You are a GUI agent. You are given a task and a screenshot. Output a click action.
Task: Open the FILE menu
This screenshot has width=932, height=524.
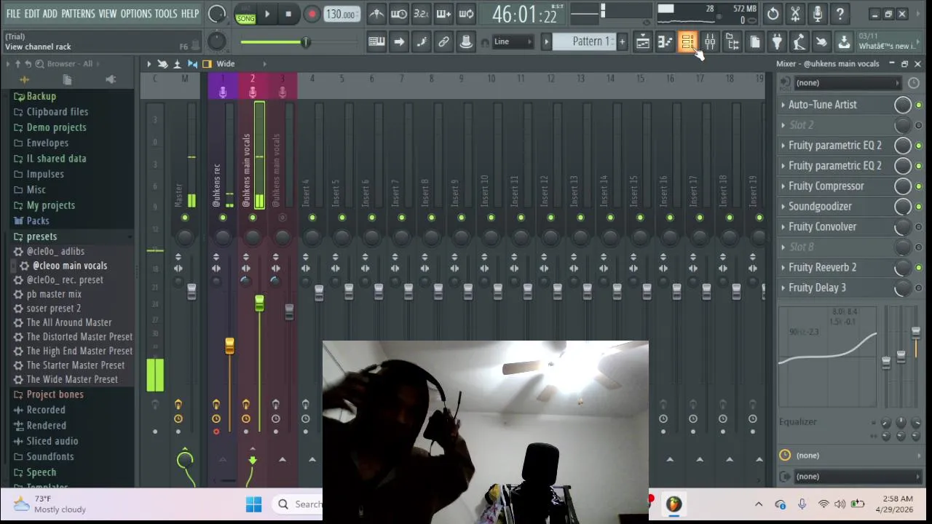tap(13, 14)
